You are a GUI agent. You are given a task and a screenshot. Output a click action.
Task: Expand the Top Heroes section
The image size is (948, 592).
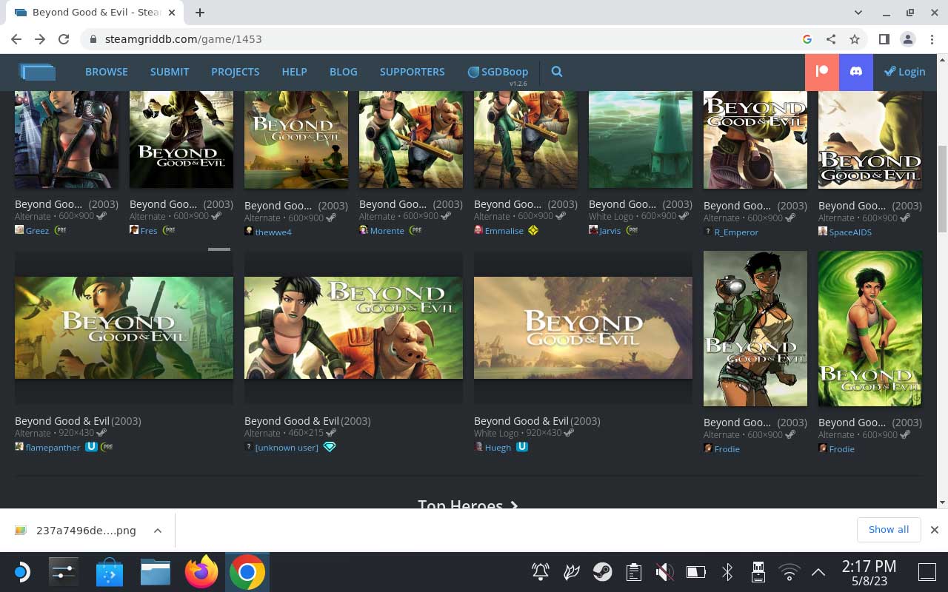[468, 504]
